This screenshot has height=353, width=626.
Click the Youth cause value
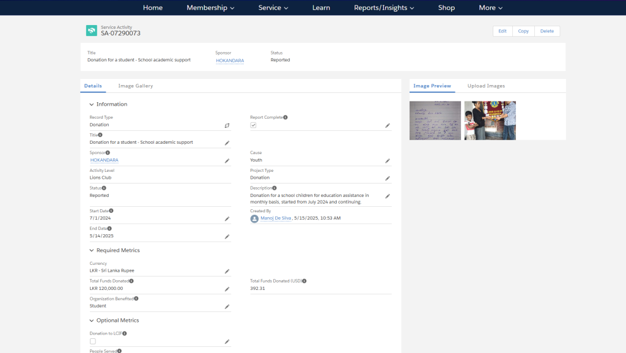256,160
